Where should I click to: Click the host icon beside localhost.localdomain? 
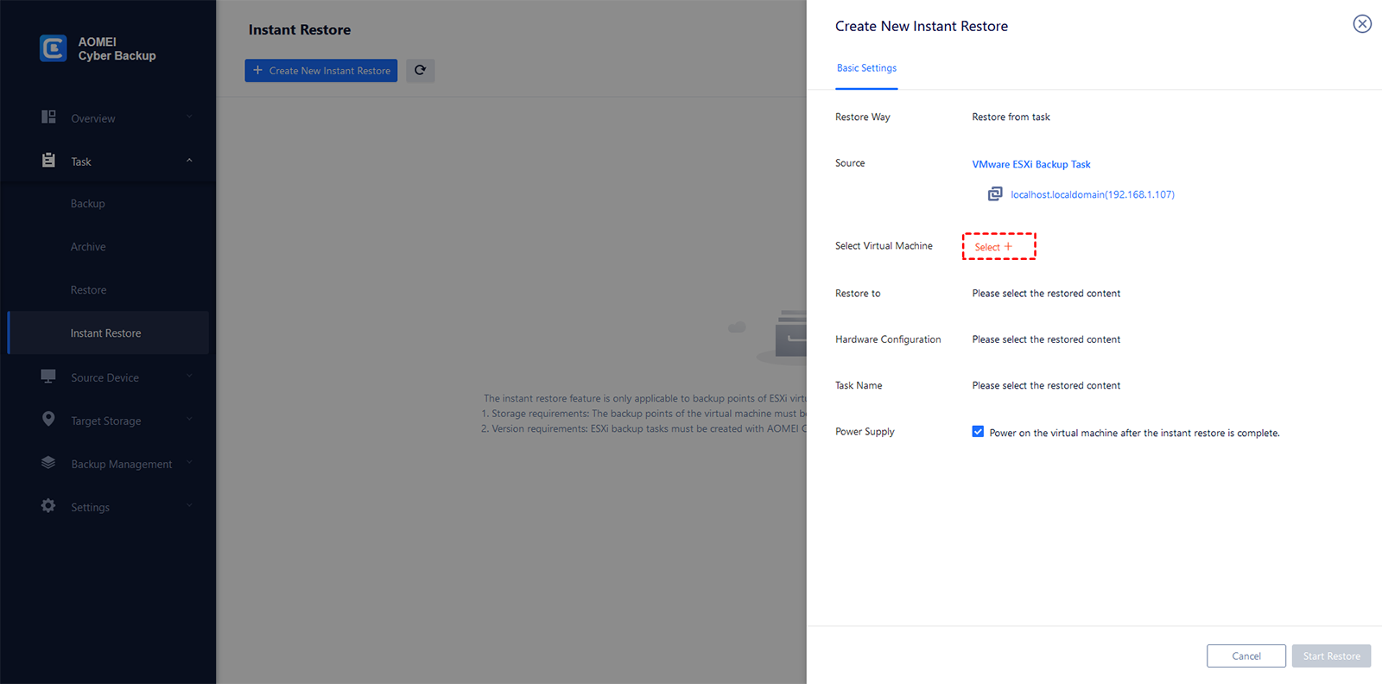995,194
